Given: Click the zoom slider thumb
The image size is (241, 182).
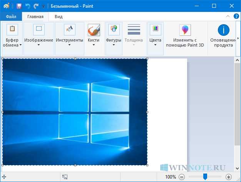Looking at the screenshot, I should point(205,177).
